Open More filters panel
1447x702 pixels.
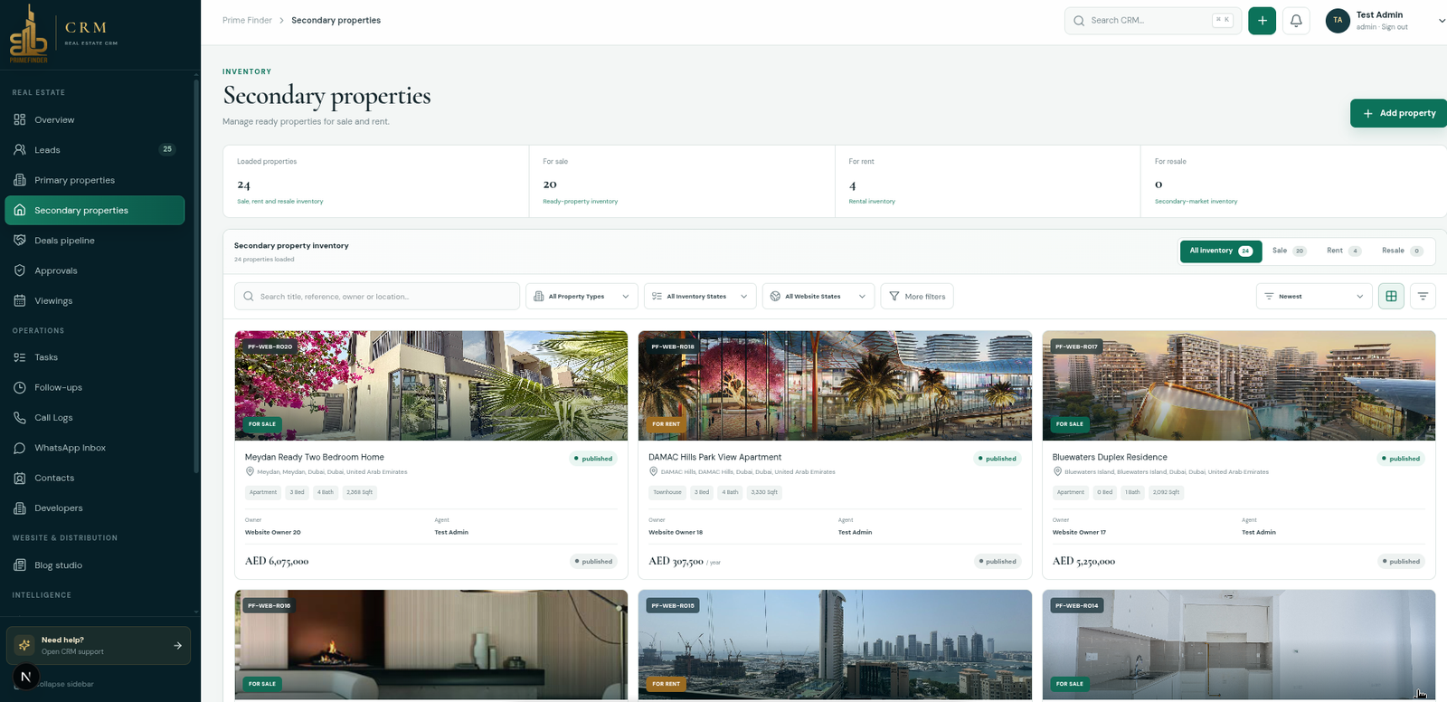pyautogui.click(x=917, y=296)
